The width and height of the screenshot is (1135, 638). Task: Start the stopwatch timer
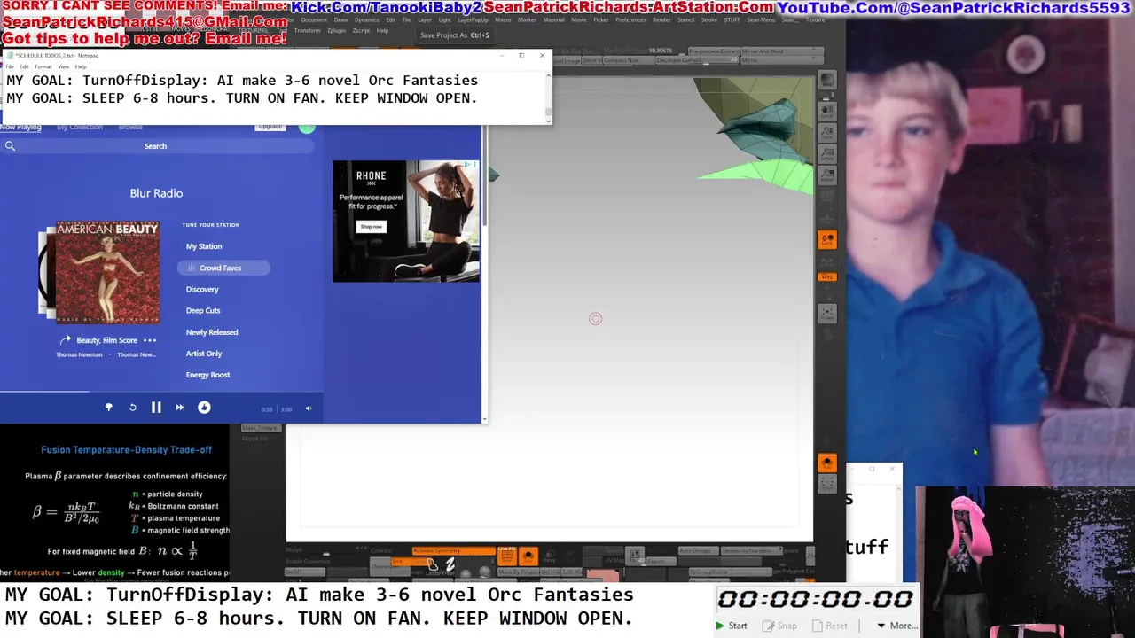pyautogui.click(x=732, y=626)
